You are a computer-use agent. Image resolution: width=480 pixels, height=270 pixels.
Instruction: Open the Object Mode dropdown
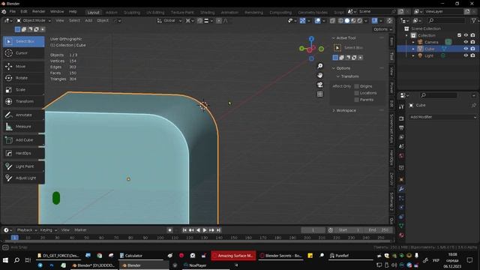[34, 20]
